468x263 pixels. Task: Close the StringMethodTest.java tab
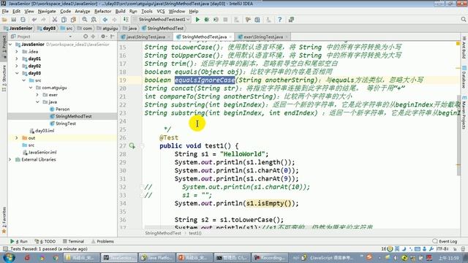click(x=230, y=37)
